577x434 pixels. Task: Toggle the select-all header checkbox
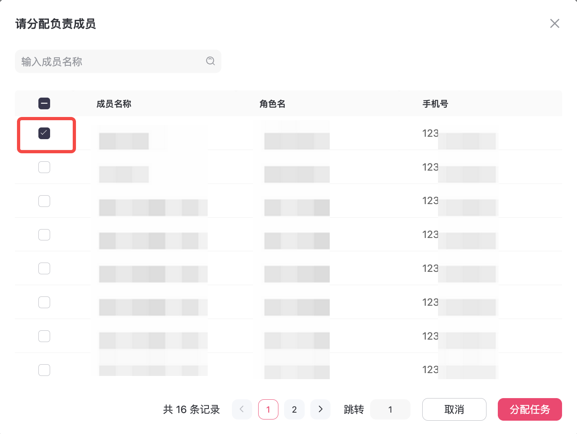(x=44, y=104)
